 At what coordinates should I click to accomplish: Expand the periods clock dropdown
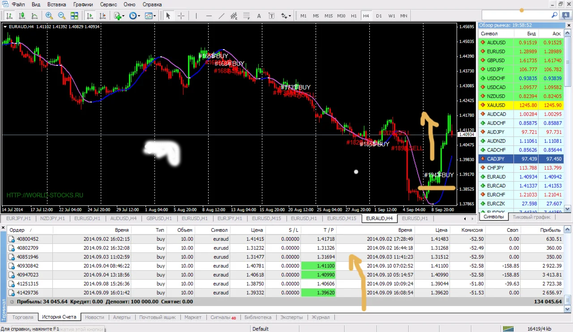(x=134, y=16)
